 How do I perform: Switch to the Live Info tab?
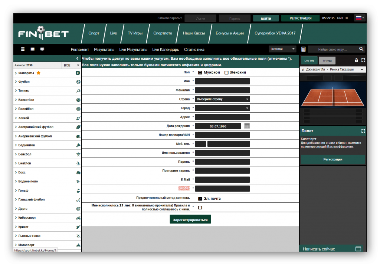pos(309,60)
